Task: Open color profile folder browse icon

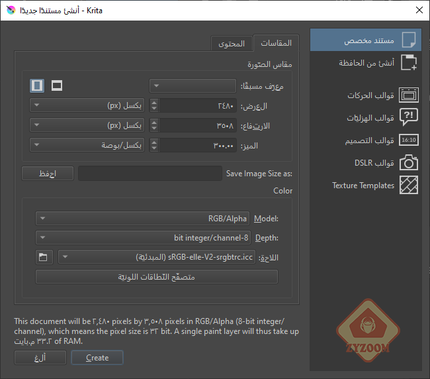Action: [x=44, y=257]
